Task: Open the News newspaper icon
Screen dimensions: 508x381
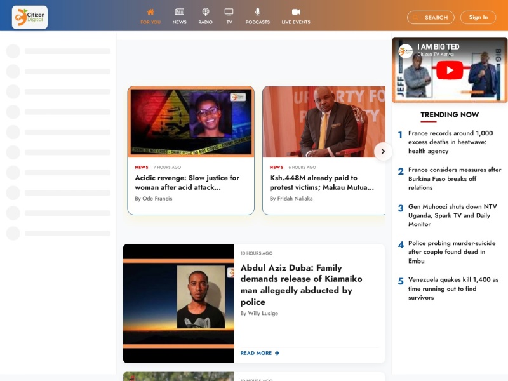Action: tap(180, 12)
